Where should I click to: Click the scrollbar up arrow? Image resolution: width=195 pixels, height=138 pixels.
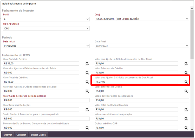point(192,8)
